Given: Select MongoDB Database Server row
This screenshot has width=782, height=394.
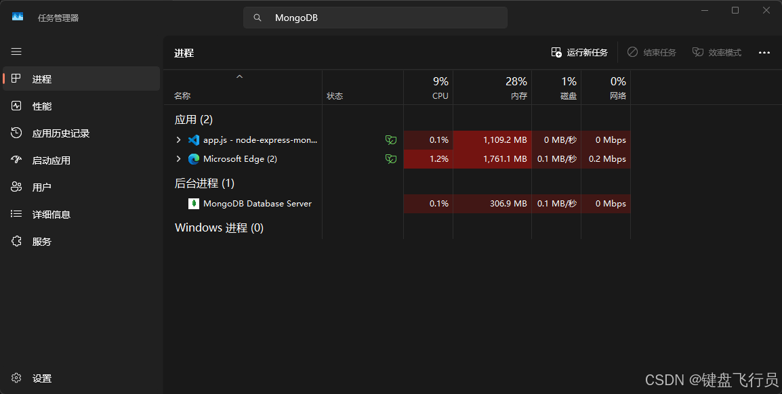Looking at the screenshot, I should [x=397, y=204].
